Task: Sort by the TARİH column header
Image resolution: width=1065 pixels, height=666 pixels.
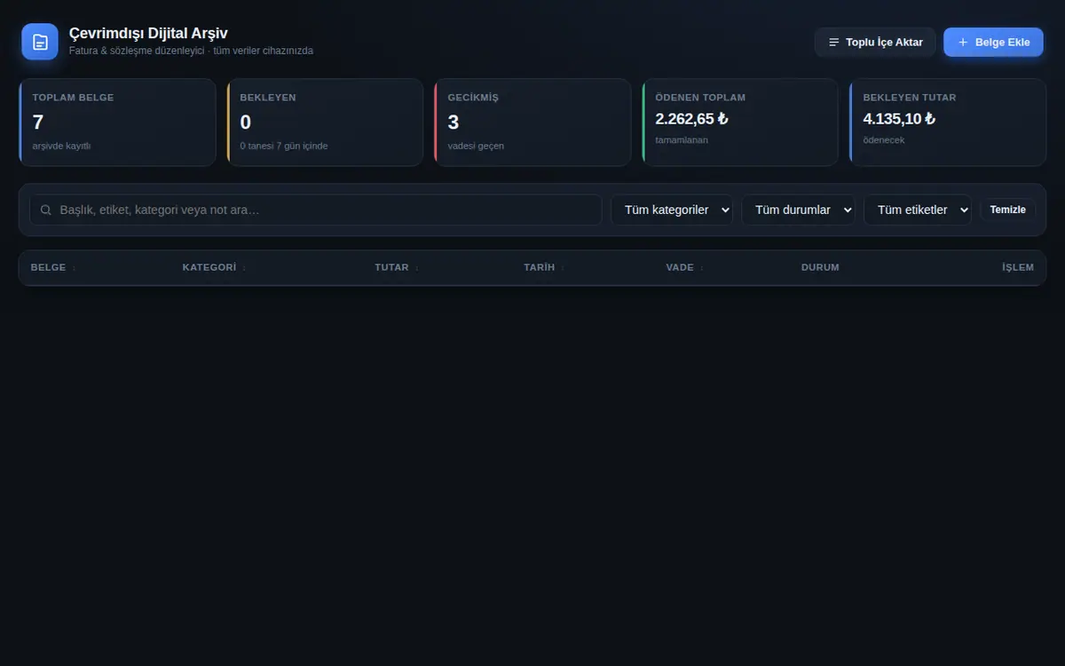Action: pos(544,267)
